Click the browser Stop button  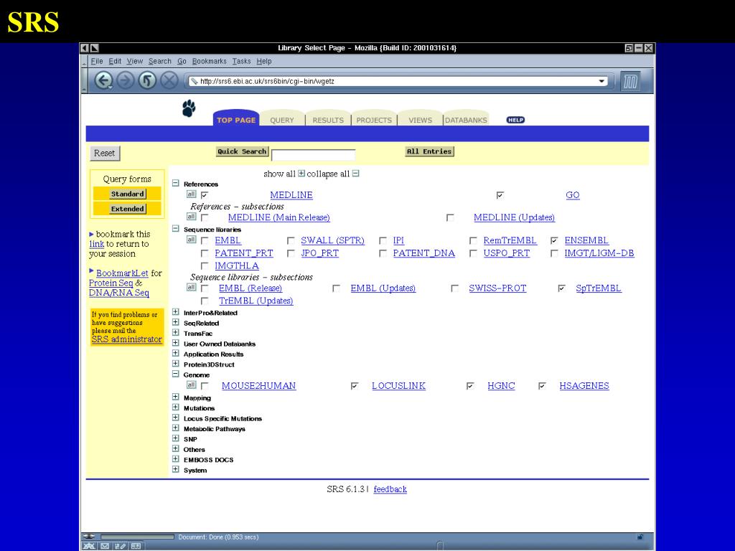pyautogui.click(x=169, y=80)
